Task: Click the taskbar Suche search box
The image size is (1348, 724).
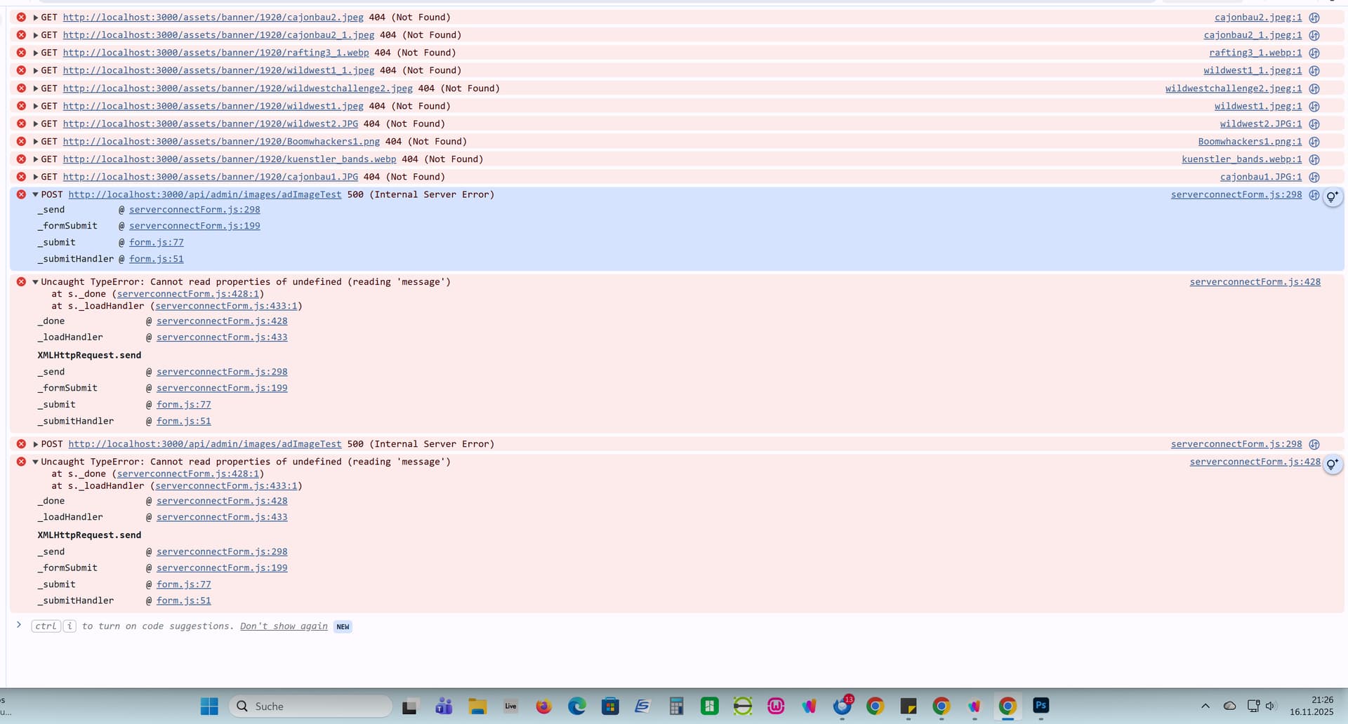Action: [310, 706]
